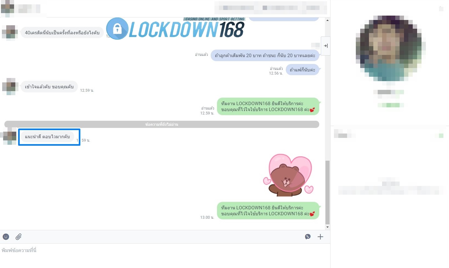Collapse the side panel arrow button
This screenshot has height=268, width=449.
(325, 46)
